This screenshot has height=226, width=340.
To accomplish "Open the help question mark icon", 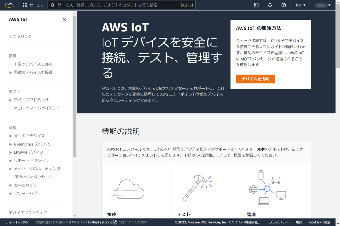I will click(x=284, y=5).
